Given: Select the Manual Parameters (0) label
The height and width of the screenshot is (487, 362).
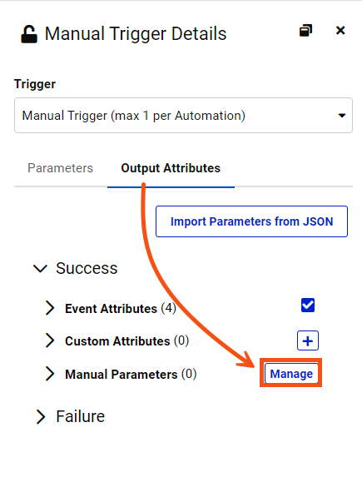Looking at the screenshot, I should [x=131, y=374].
